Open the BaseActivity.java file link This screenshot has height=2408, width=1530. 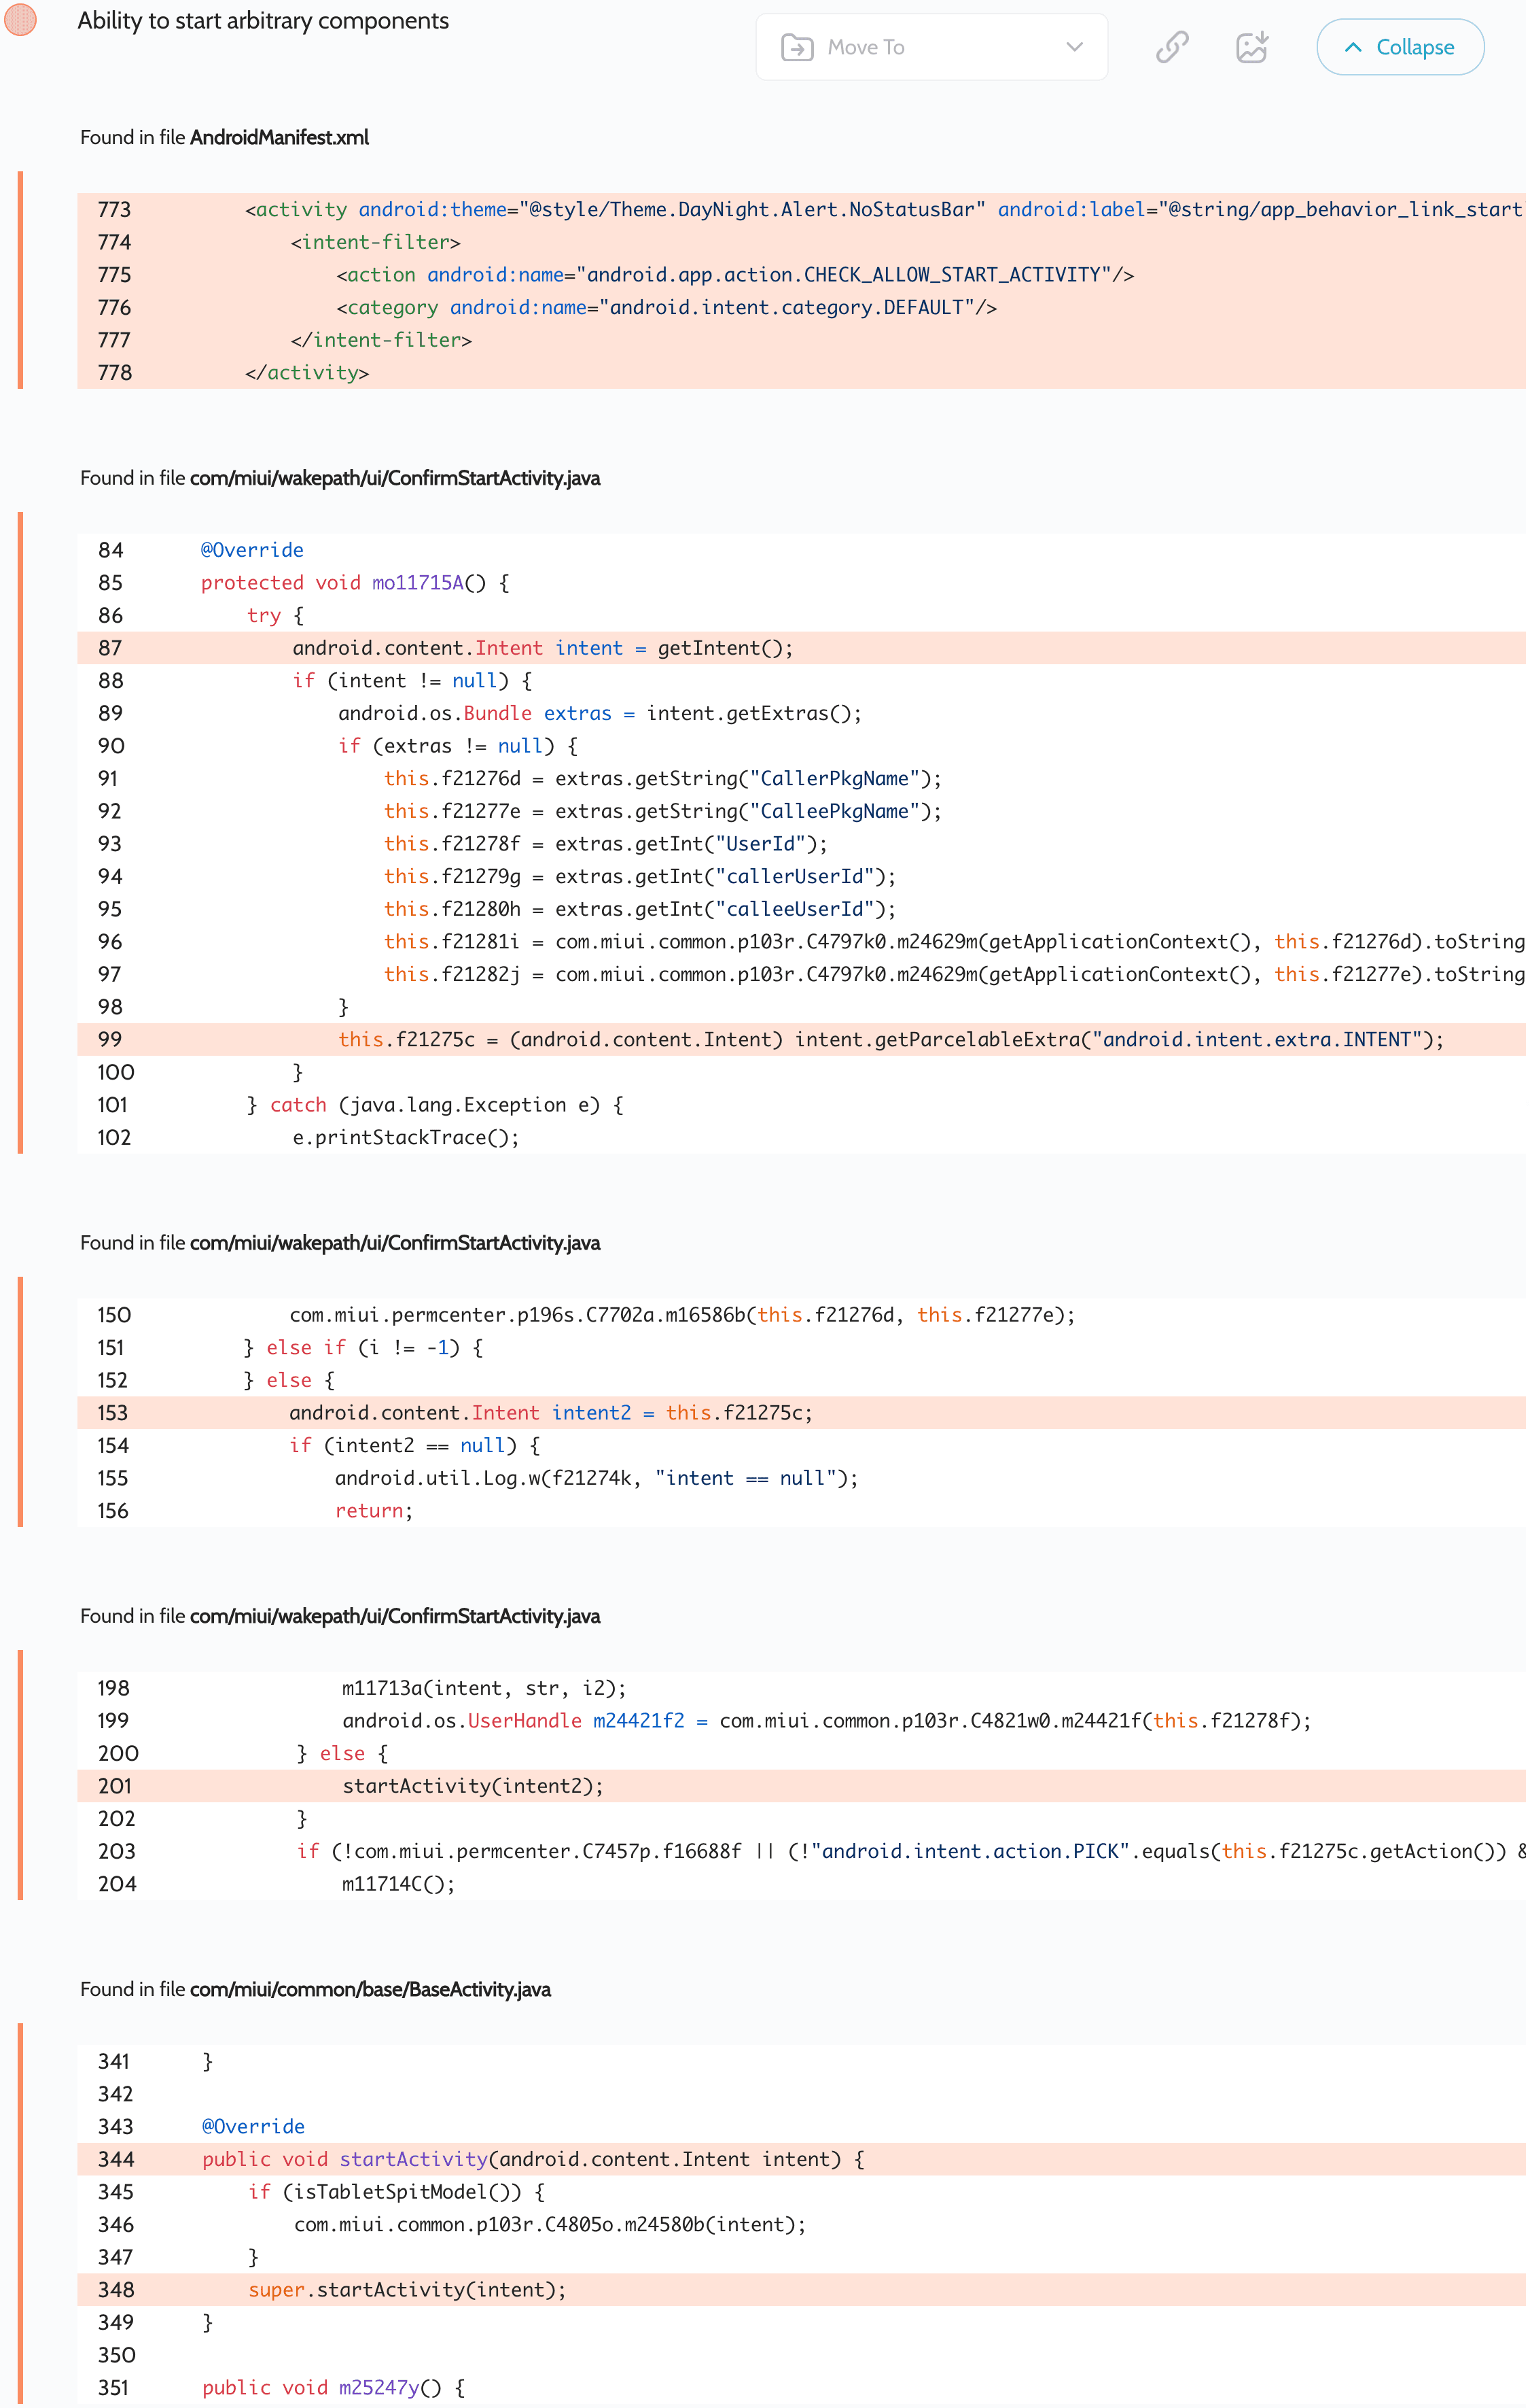point(370,1989)
